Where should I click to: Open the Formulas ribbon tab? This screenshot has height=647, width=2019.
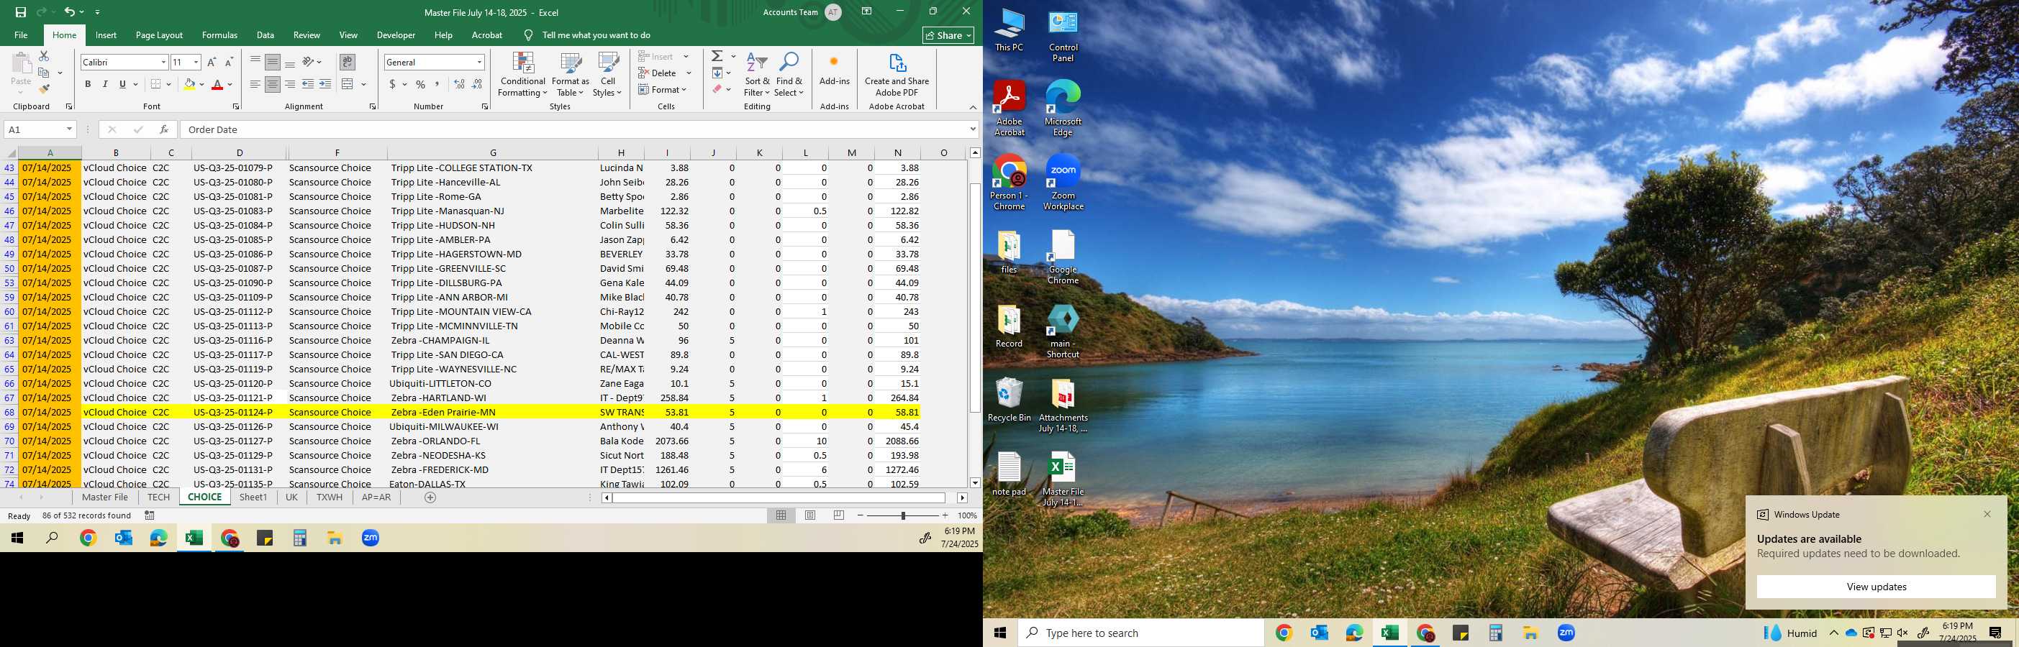click(x=219, y=35)
